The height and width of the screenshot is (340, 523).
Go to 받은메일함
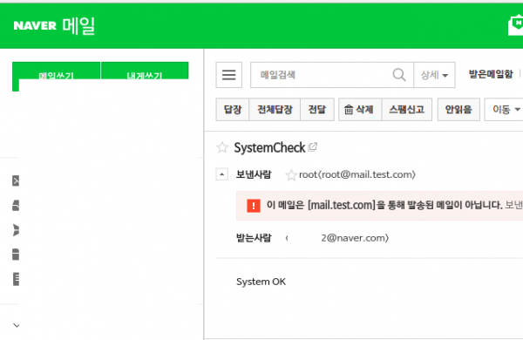coord(491,74)
